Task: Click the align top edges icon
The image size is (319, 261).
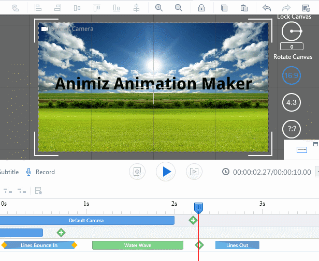Action: (97, 8)
